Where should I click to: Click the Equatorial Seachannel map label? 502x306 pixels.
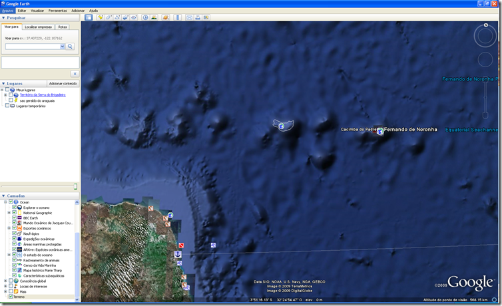471,130
